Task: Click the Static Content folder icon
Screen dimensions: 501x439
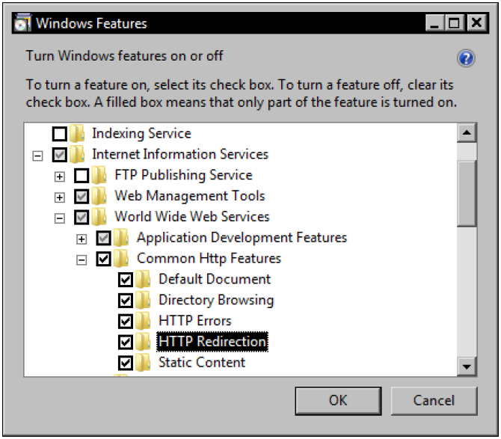Action: [x=143, y=362]
